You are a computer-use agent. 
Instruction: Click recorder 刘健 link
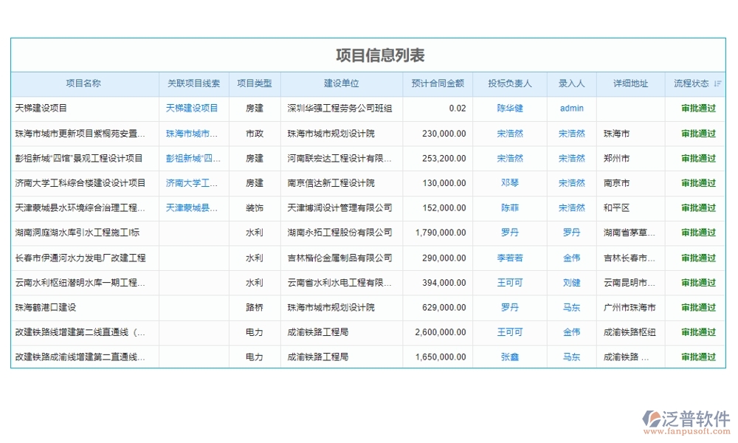(x=571, y=282)
